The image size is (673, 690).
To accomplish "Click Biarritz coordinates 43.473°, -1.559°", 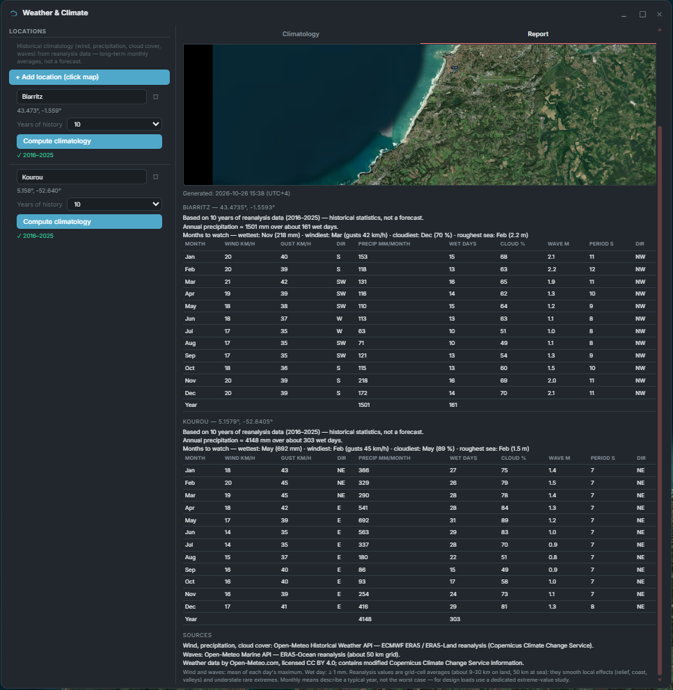I will (x=39, y=111).
